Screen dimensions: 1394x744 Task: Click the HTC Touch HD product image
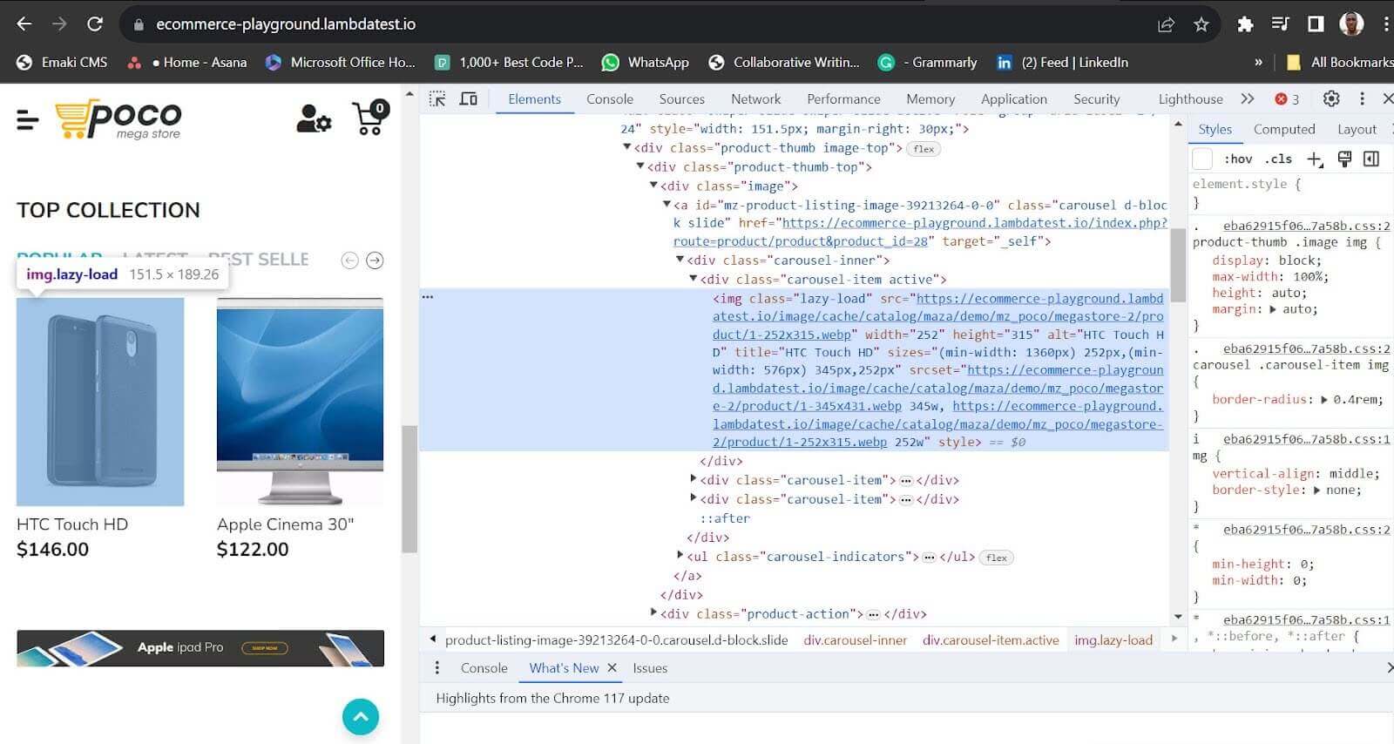pyautogui.click(x=100, y=402)
